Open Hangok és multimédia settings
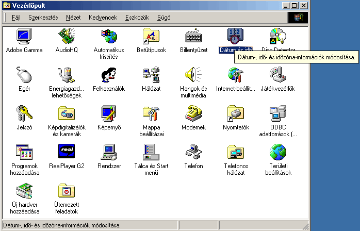This screenshot has height=231, width=360. pos(193,75)
